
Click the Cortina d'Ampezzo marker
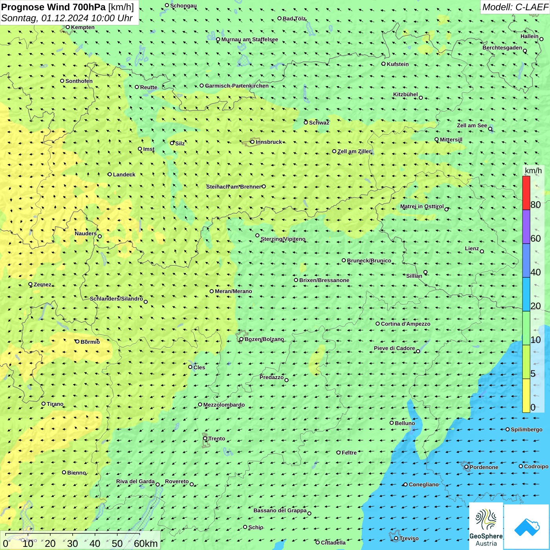click(x=378, y=324)
